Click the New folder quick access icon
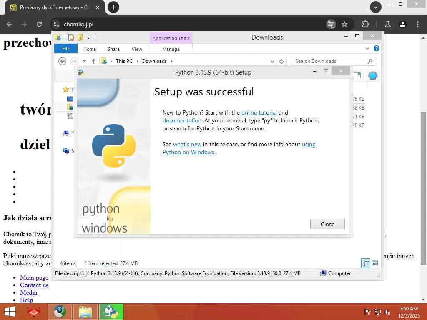The width and height of the screenshot is (427, 320). 80,37
